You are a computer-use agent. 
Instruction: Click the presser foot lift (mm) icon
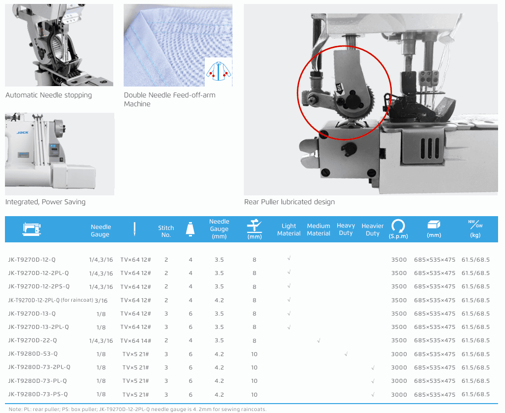[254, 226]
